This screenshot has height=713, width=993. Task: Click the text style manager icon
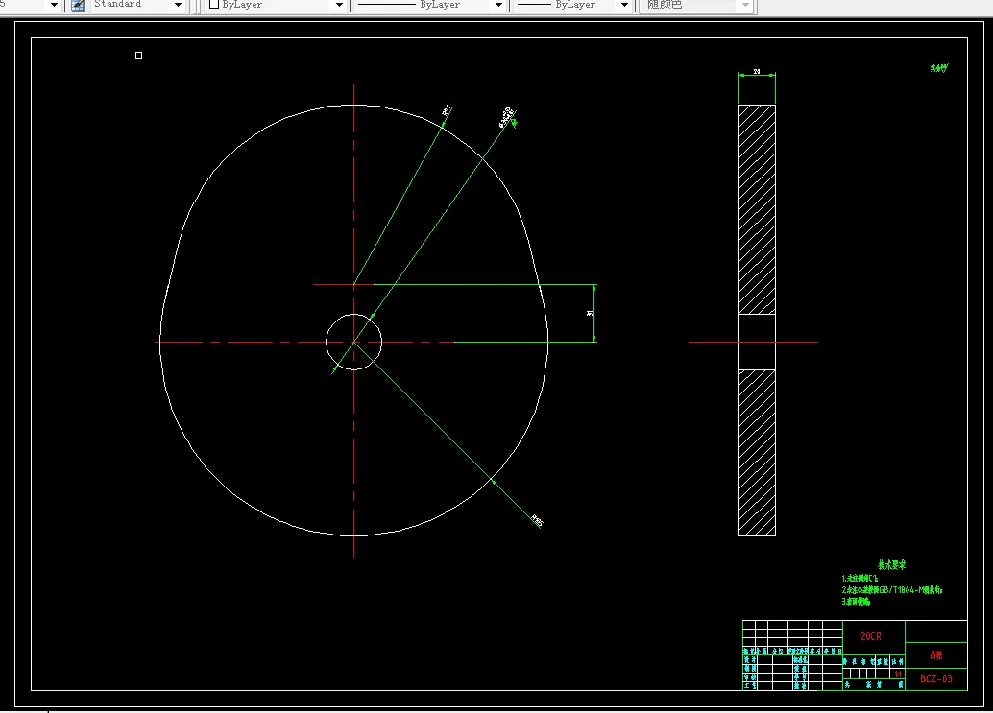tap(78, 5)
